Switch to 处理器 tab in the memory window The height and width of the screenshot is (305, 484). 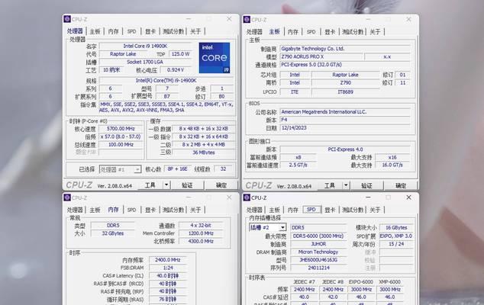click(75, 210)
